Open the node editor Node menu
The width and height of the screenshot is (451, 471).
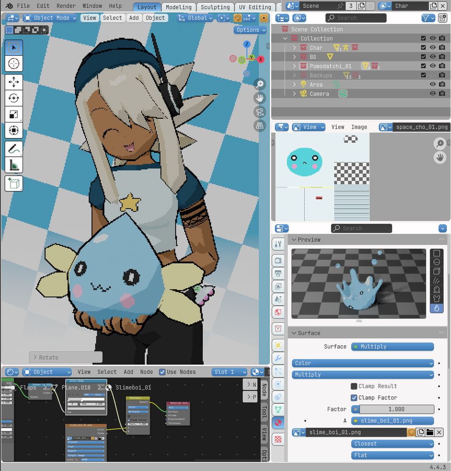tap(146, 372)
